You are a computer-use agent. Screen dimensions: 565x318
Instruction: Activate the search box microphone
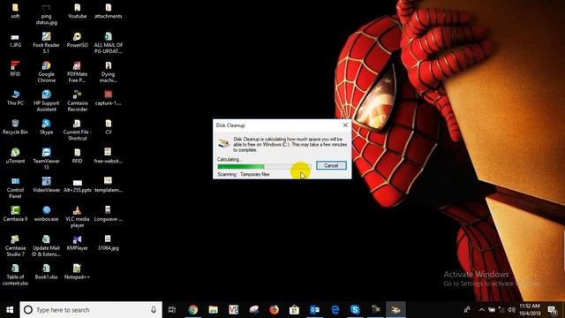click(154, 310)
